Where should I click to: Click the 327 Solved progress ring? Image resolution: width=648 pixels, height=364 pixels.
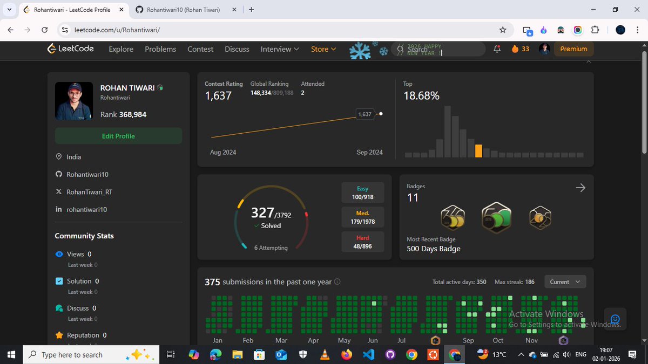coord(271,218)
